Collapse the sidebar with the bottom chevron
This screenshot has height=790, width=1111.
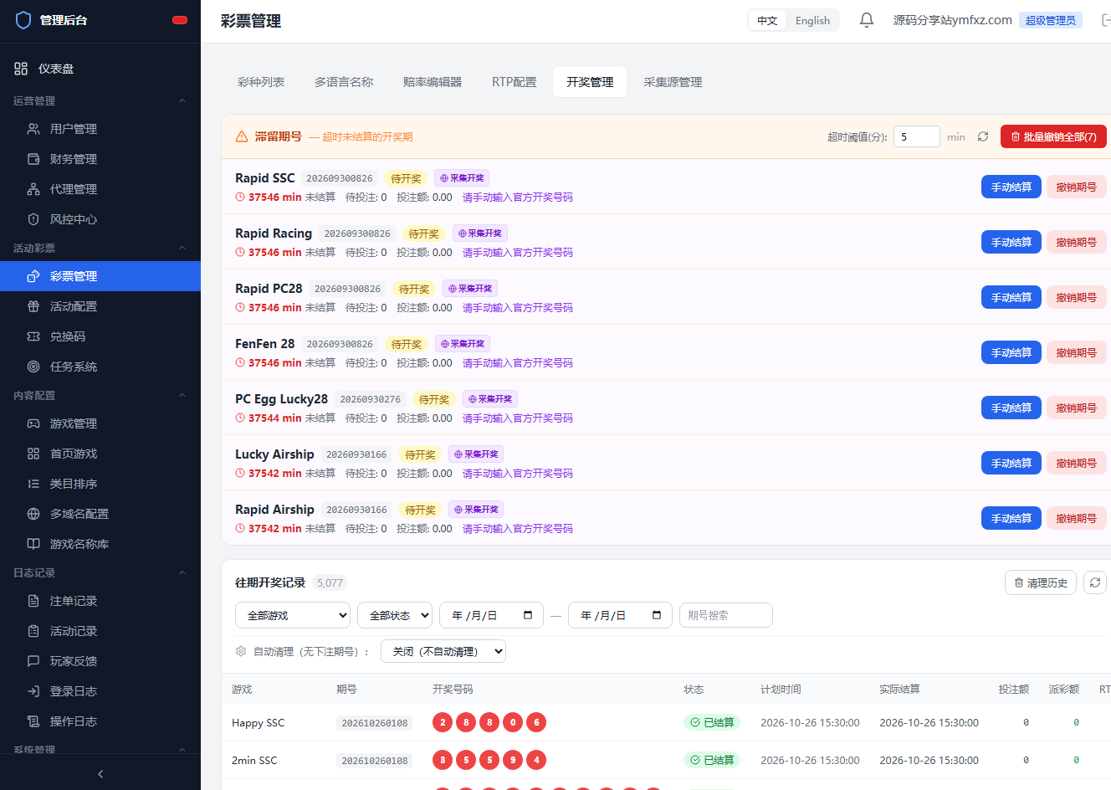click(100, 774)
